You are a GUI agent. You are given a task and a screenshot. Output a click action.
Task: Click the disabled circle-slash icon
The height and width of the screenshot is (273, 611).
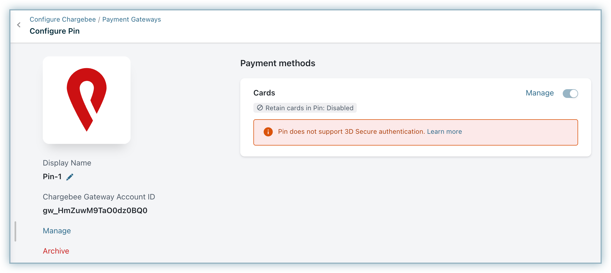pyautogui.click(x=260, y=108)
